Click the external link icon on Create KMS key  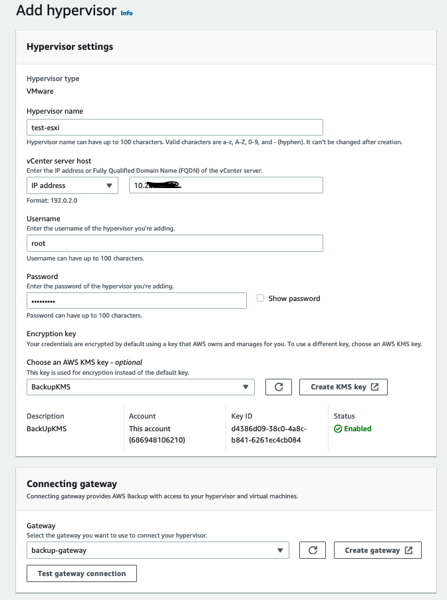coord(374,387)
